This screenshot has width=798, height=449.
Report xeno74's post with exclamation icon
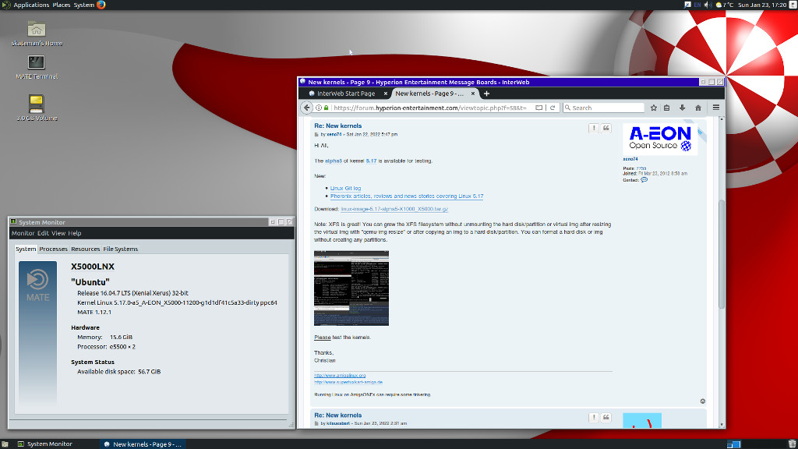[593, 129]
